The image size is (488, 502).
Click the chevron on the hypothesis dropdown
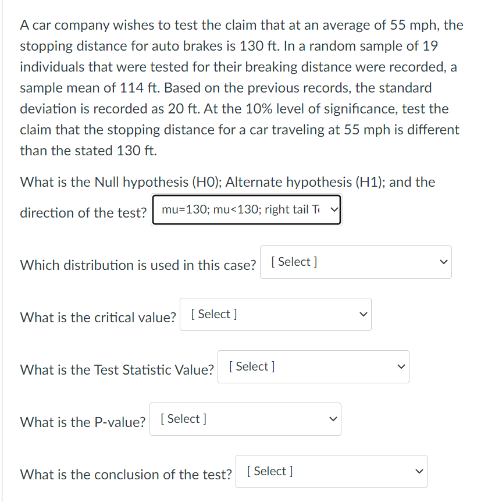click(x=333, y=209)
